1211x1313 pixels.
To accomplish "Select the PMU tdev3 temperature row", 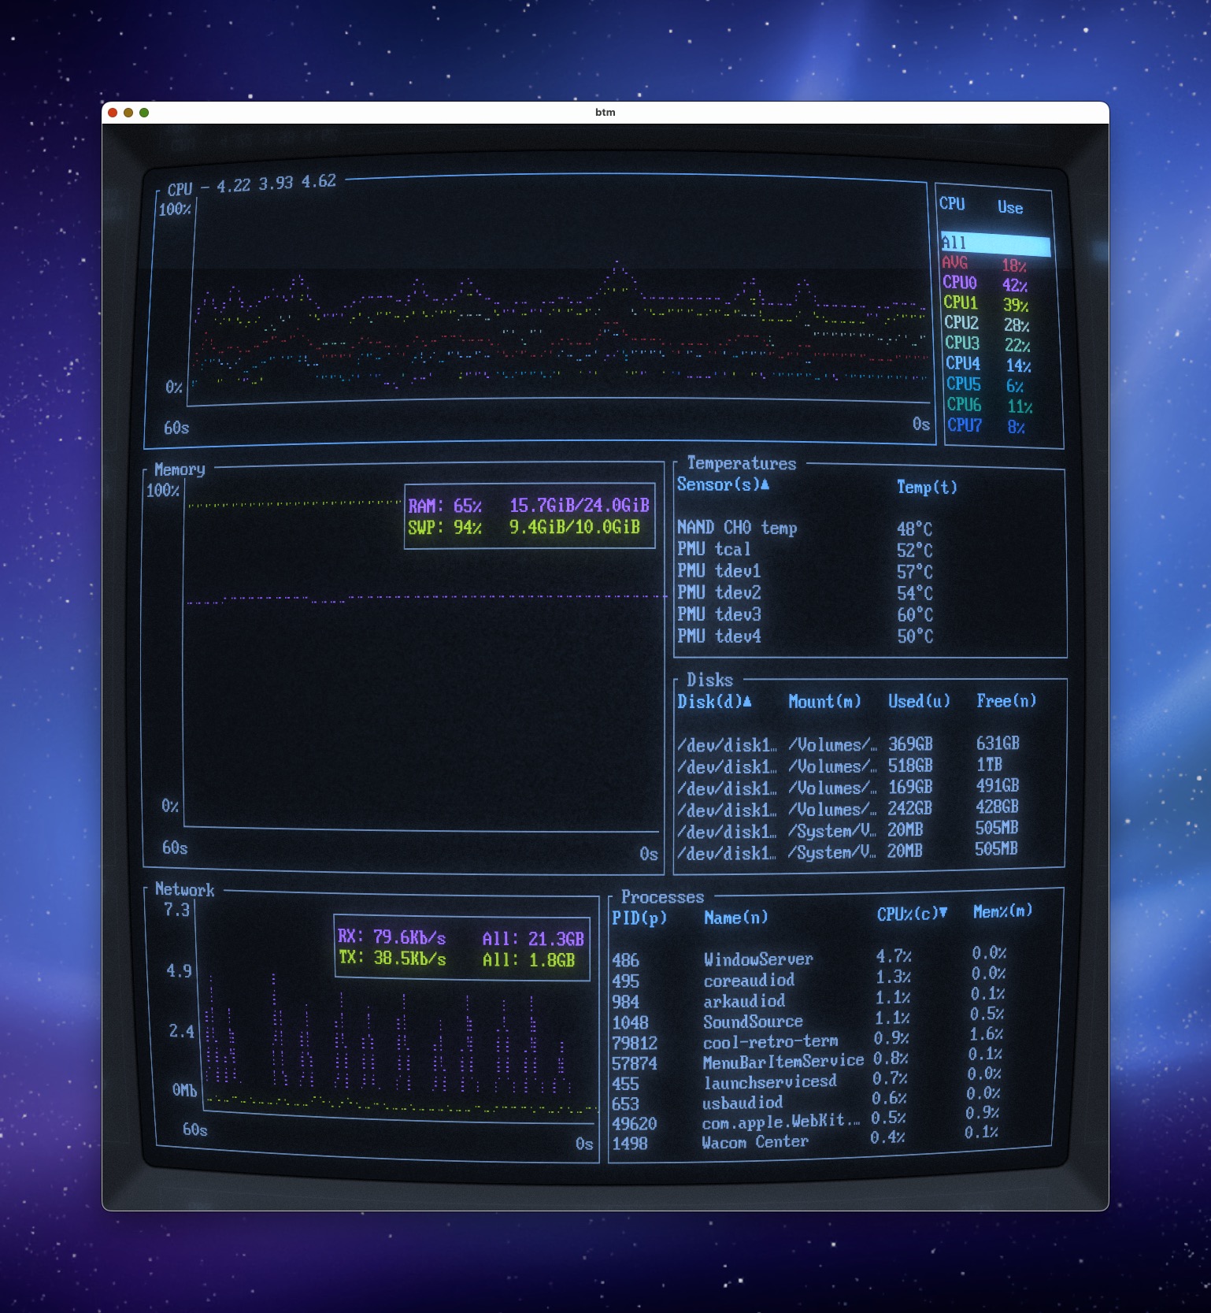I will (719, 614).
